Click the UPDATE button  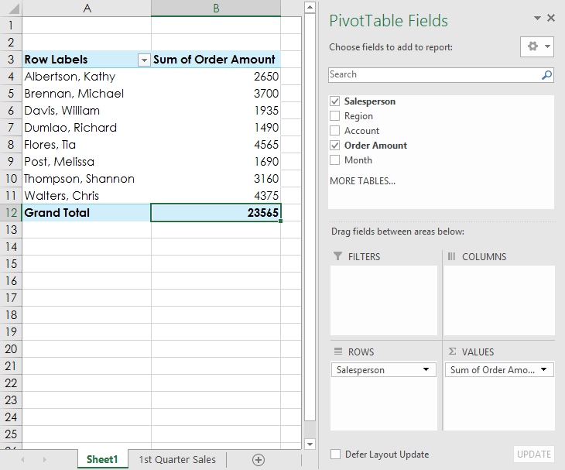pyautogui.click(x=534, y=455)
